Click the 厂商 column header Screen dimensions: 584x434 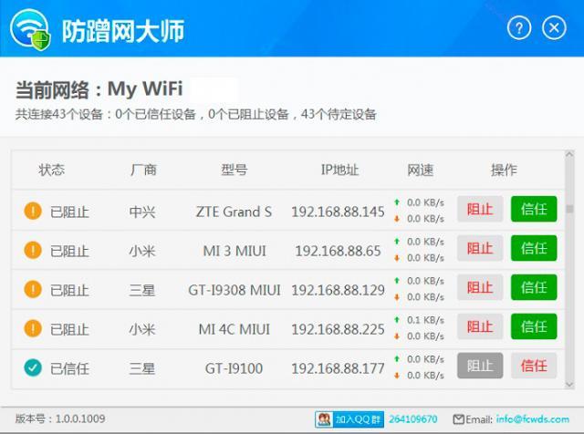(x=143, y=170)
